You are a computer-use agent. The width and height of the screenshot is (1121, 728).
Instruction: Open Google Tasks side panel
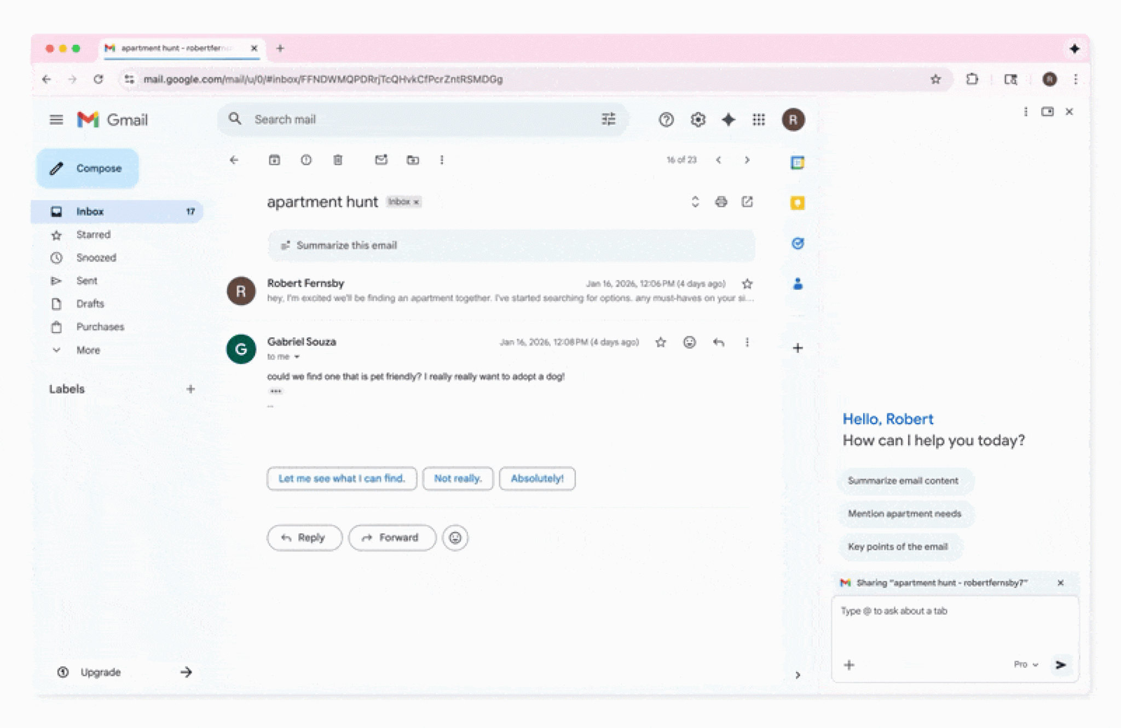click(798, 243)
